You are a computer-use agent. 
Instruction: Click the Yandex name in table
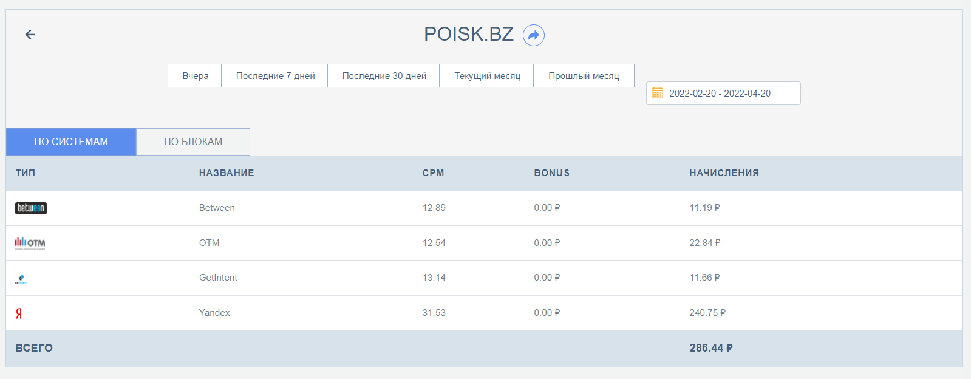tap(214, 313)
